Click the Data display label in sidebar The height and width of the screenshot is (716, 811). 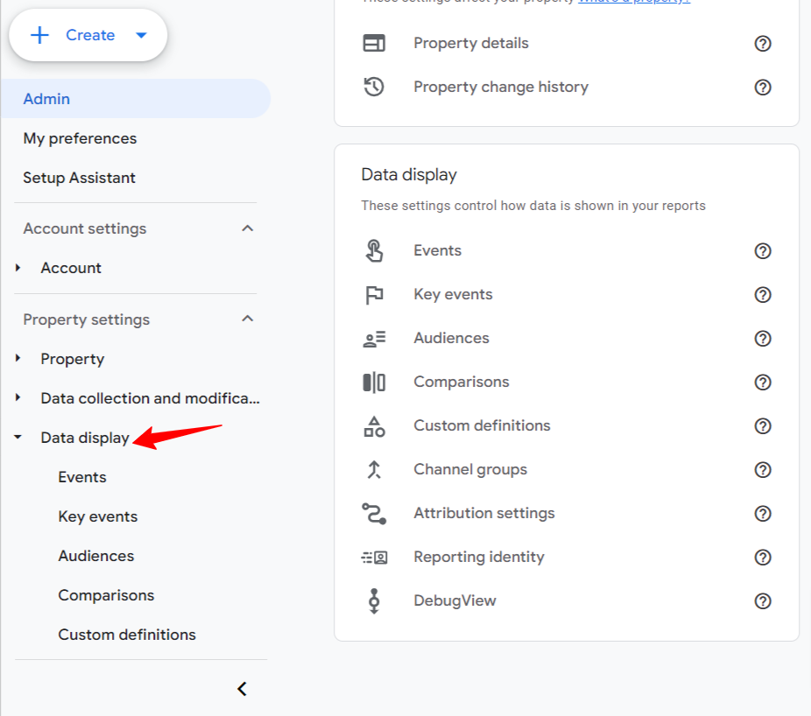(85, 438)
